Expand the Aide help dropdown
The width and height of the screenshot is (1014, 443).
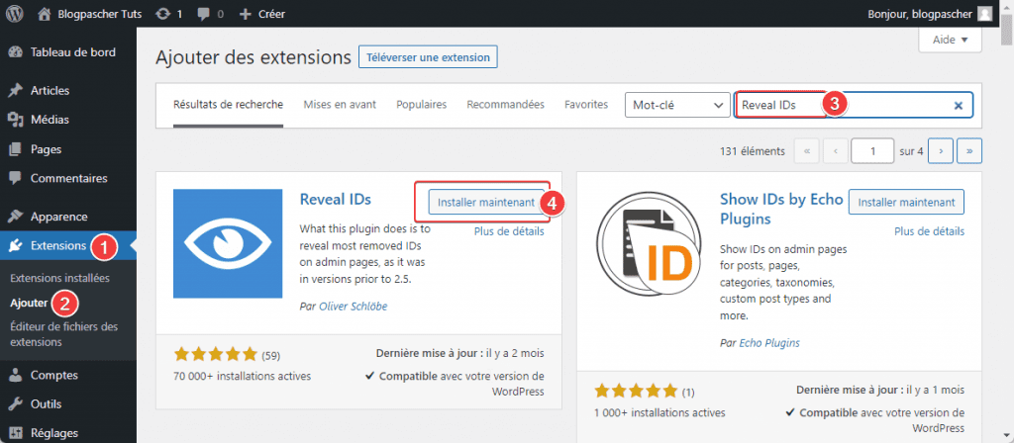(x=950, y=40)
